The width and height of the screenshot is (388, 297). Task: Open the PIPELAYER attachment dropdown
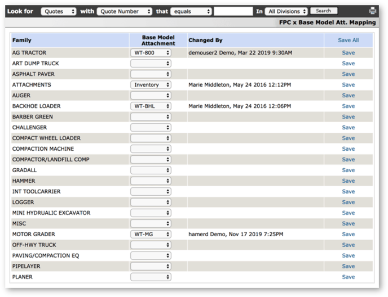(x=151, y=267)
